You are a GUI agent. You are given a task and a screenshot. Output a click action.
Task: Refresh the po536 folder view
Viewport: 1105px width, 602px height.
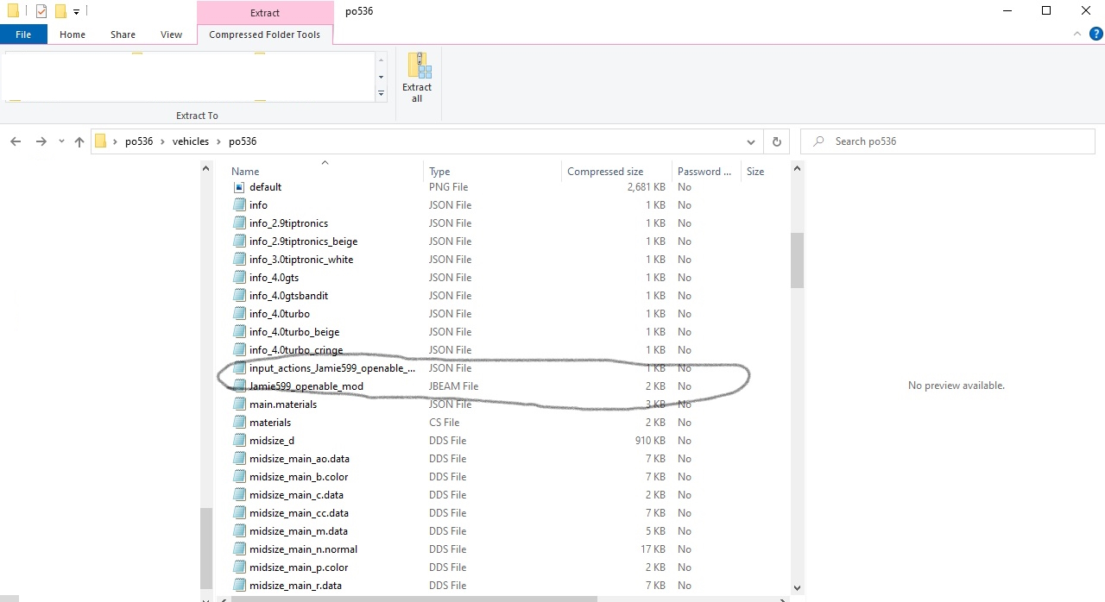[x=776, y=141]
